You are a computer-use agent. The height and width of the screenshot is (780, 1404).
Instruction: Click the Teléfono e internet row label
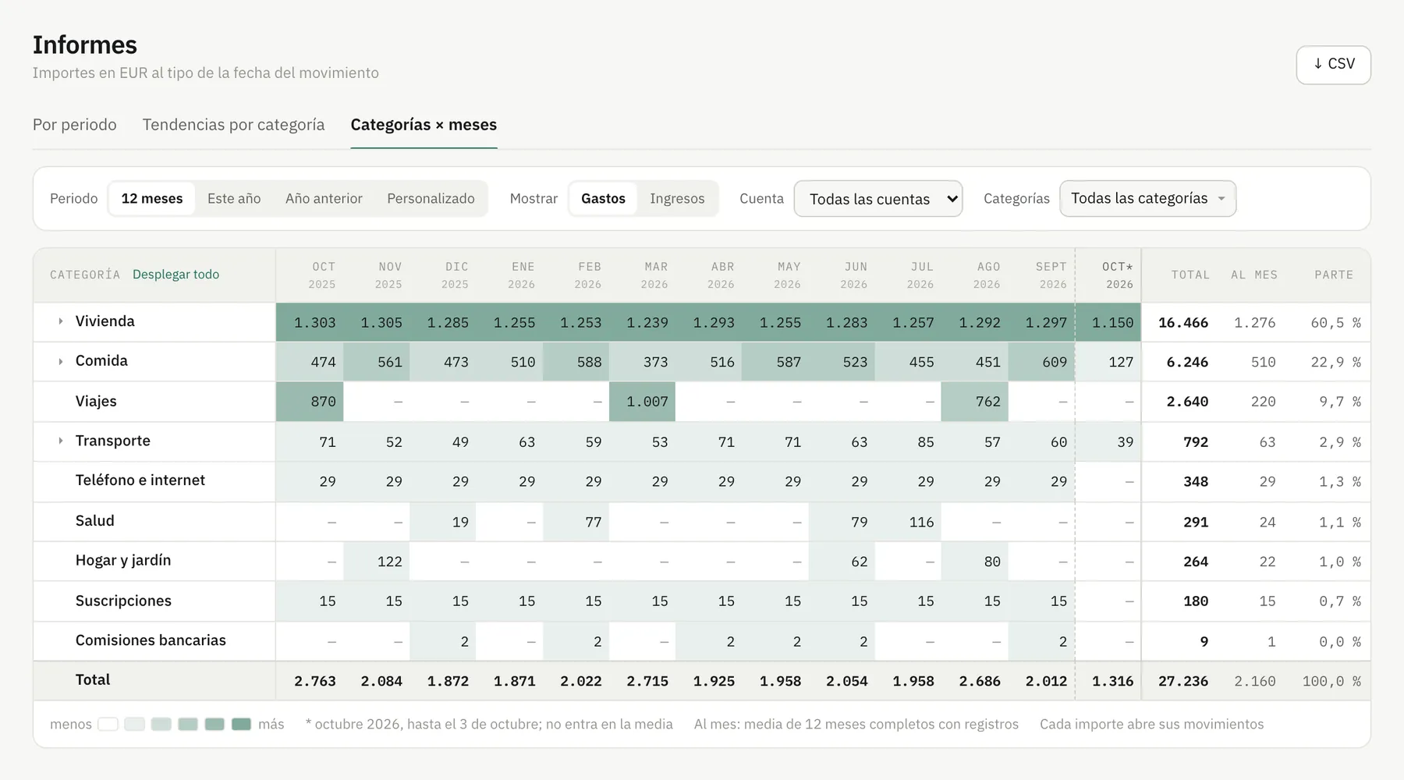140,480
